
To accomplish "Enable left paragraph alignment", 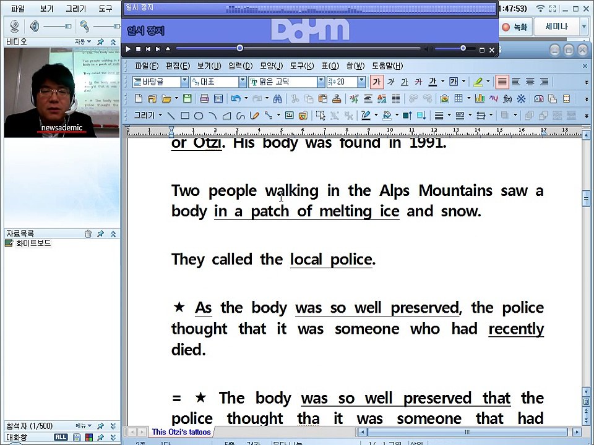I will [x=516, y=82].
